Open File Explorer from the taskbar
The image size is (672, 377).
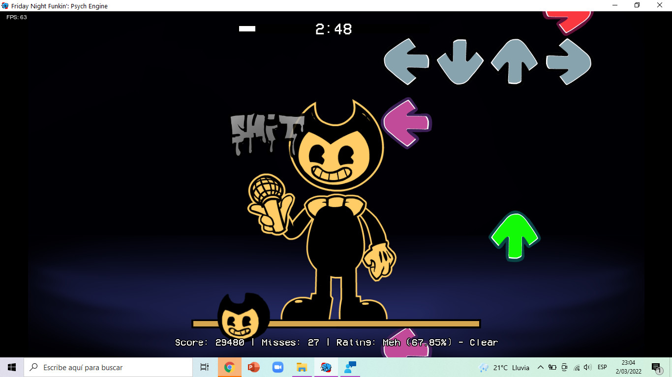302,367
